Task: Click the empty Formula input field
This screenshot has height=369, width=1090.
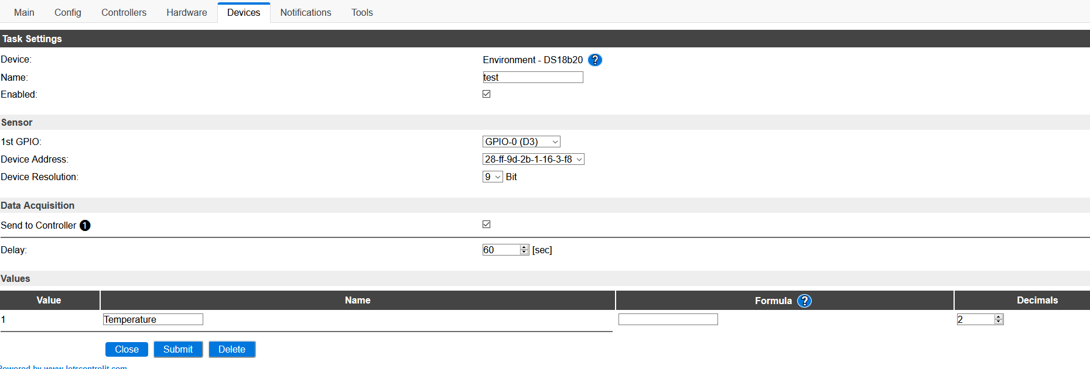Action: (668, 319)
